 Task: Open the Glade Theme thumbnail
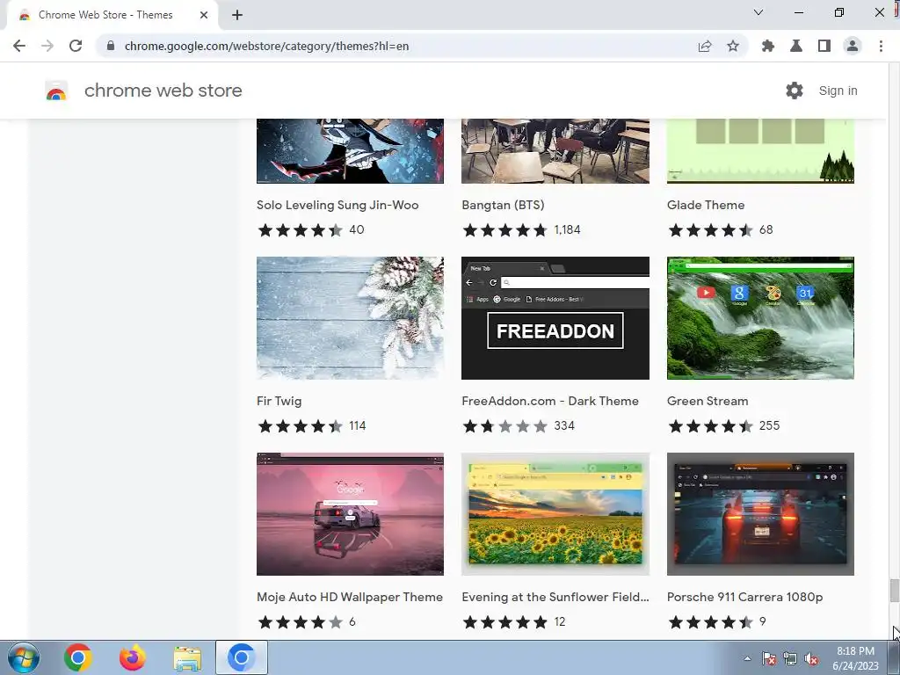pos(760,151)
